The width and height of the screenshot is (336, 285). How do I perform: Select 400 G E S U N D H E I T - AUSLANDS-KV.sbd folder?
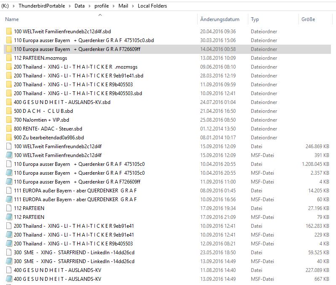[x=62, y=102]
